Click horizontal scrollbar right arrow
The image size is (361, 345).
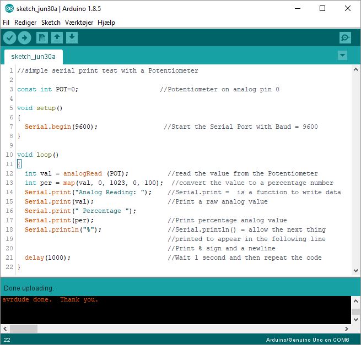click(347, 329)
